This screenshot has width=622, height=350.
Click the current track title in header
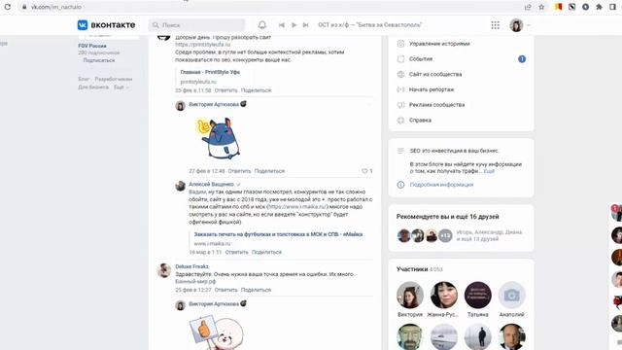(369, 25)
